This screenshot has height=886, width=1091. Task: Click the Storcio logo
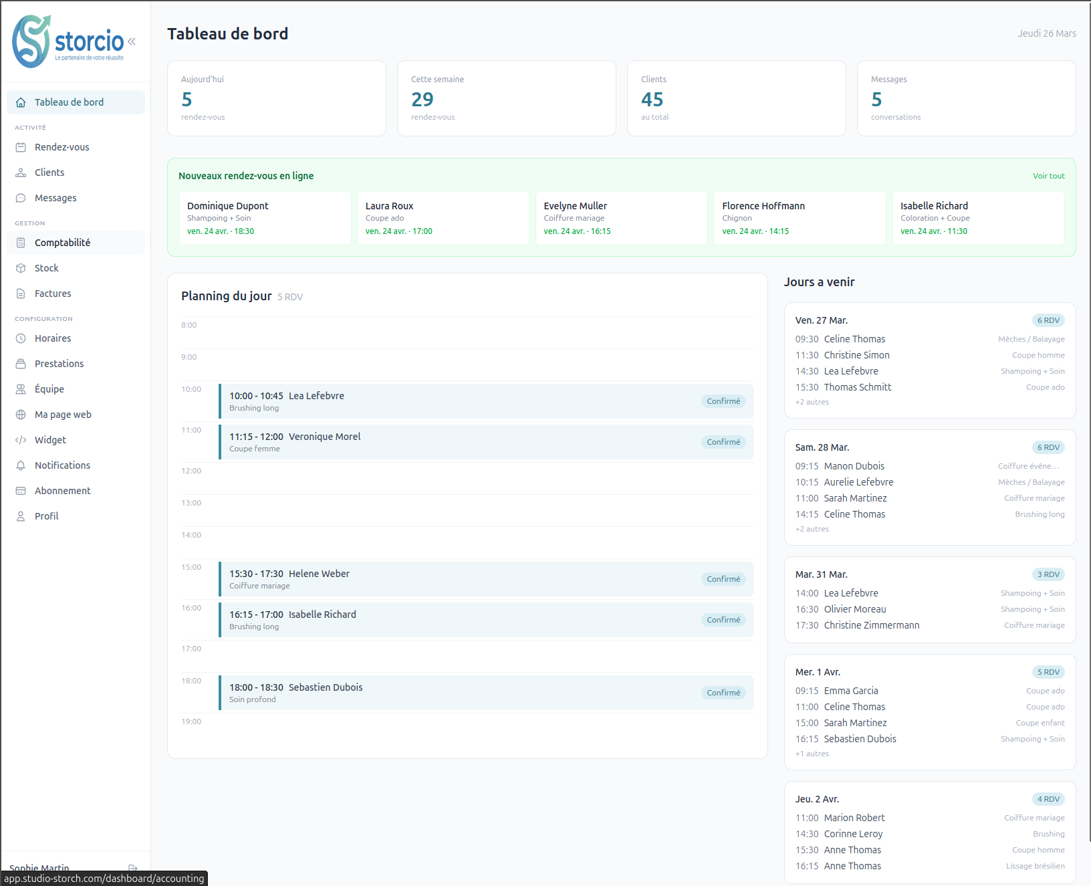68,41
